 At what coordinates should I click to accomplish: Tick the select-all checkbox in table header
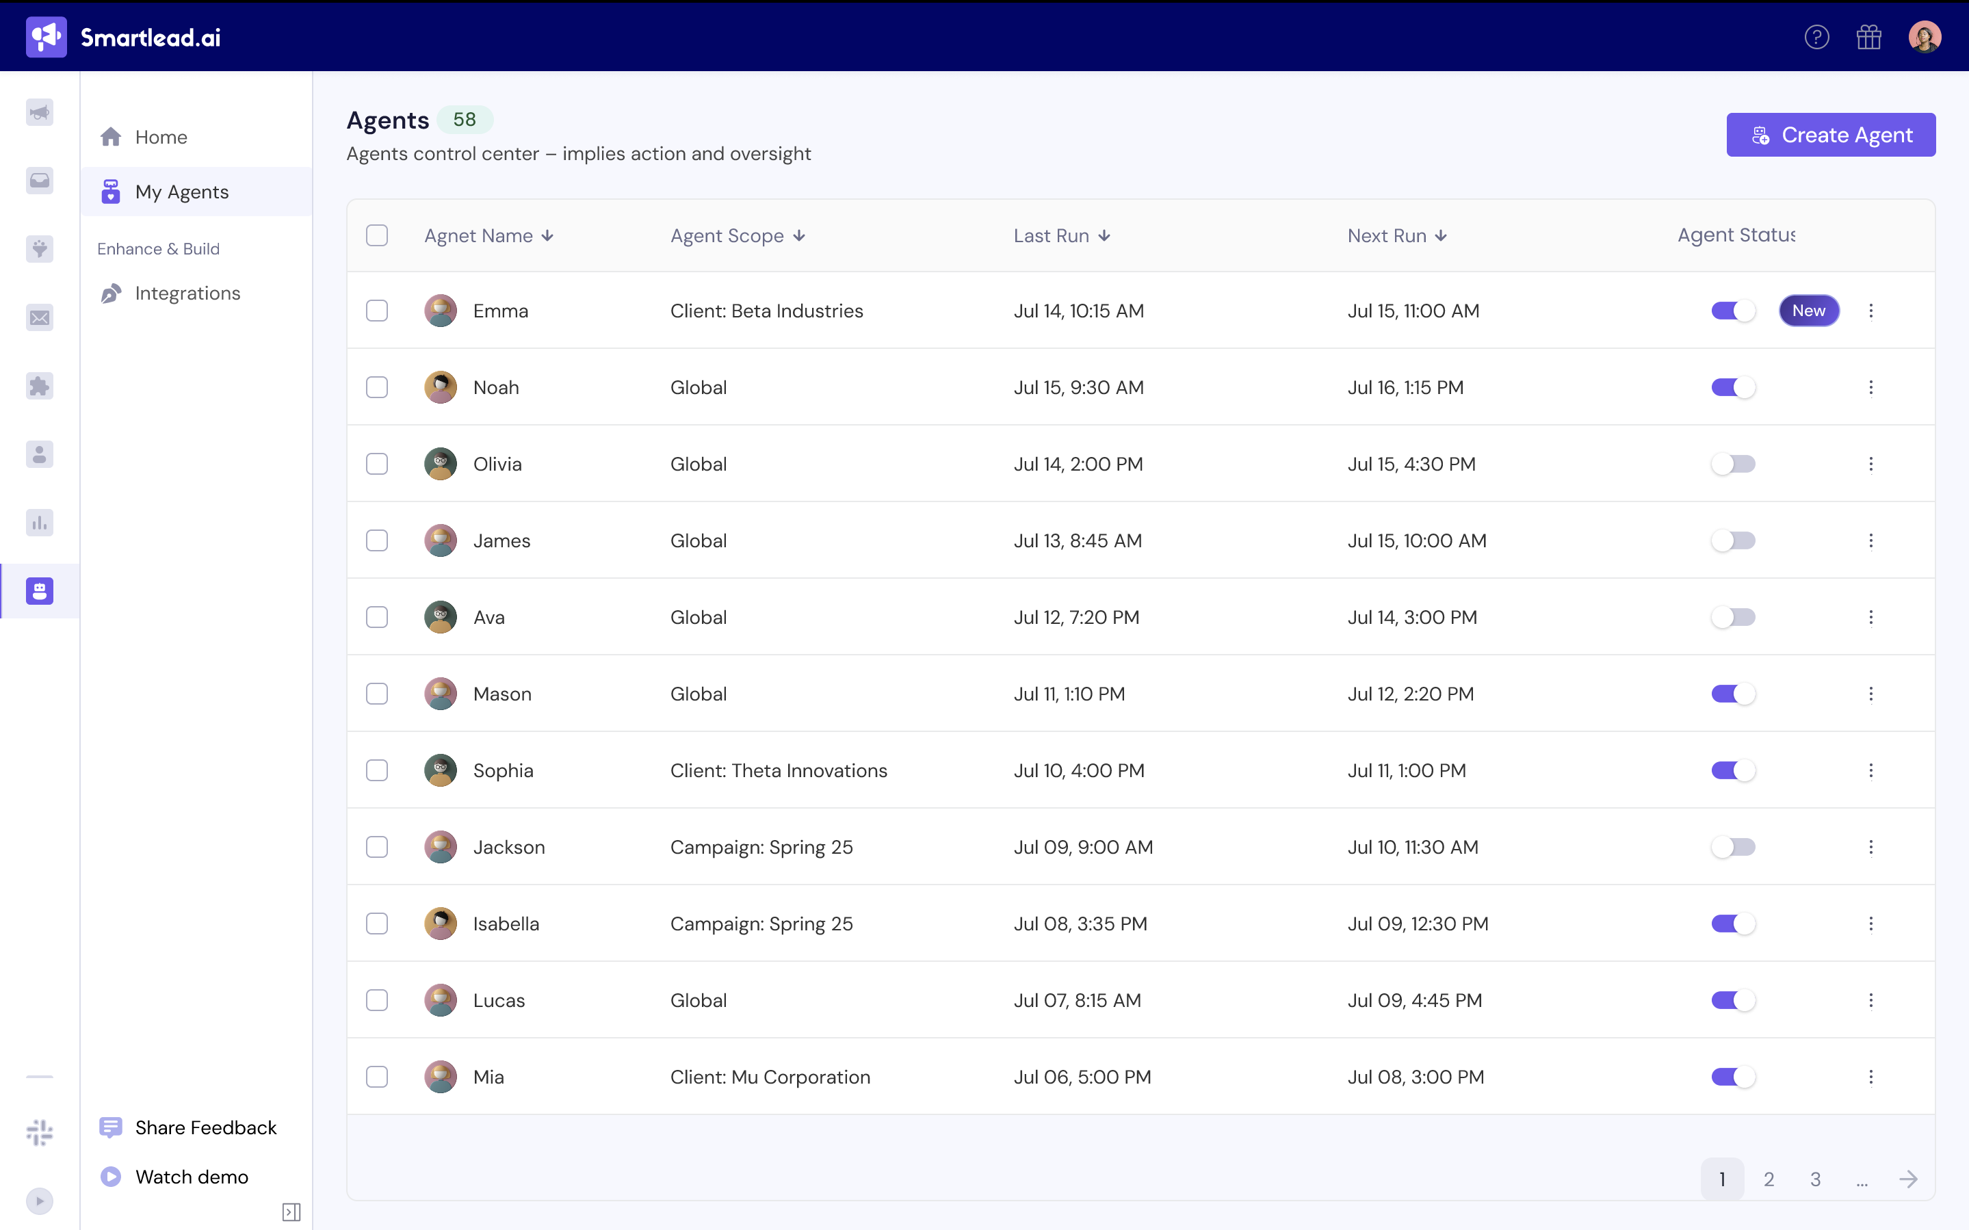[x=376, y=236]
